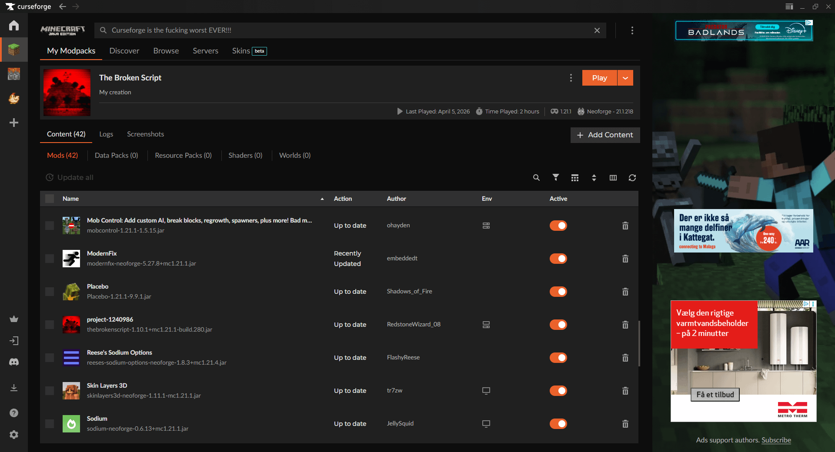This screenshot has height=452, width=835.
Task: Show the Worlds (0) category
Action: point(295,155)
